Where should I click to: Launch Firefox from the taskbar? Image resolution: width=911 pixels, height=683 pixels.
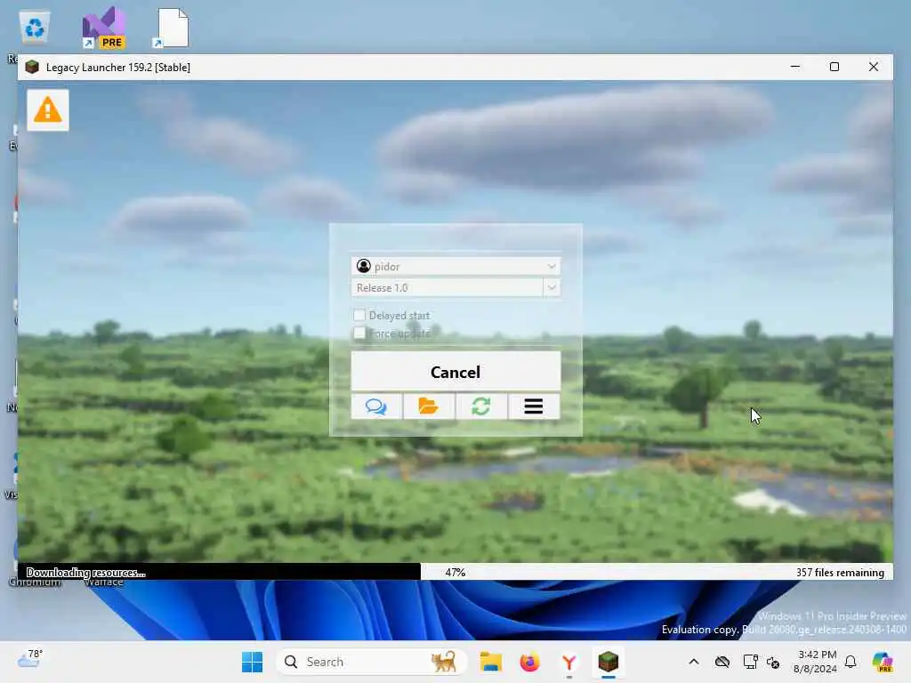(x=529, y=662)
